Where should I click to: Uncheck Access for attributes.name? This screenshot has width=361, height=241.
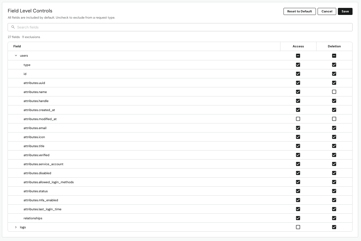click(x=298, y=92)
